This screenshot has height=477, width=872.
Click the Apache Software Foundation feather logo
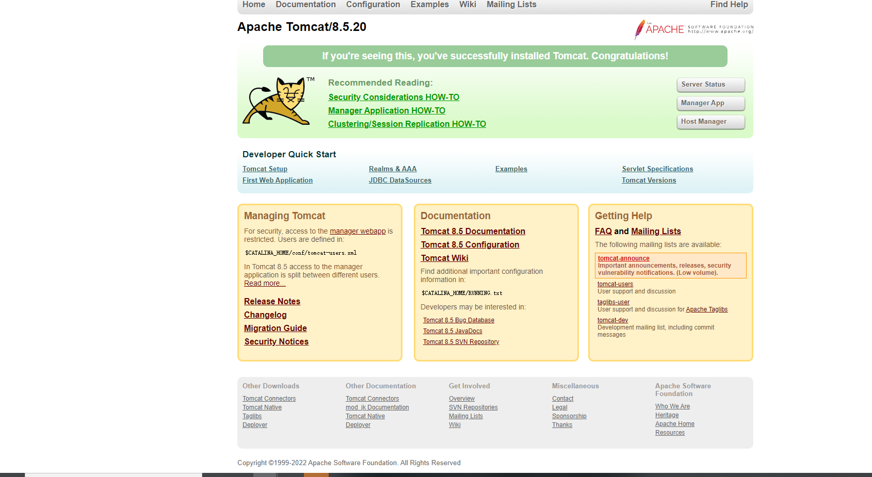693,29
